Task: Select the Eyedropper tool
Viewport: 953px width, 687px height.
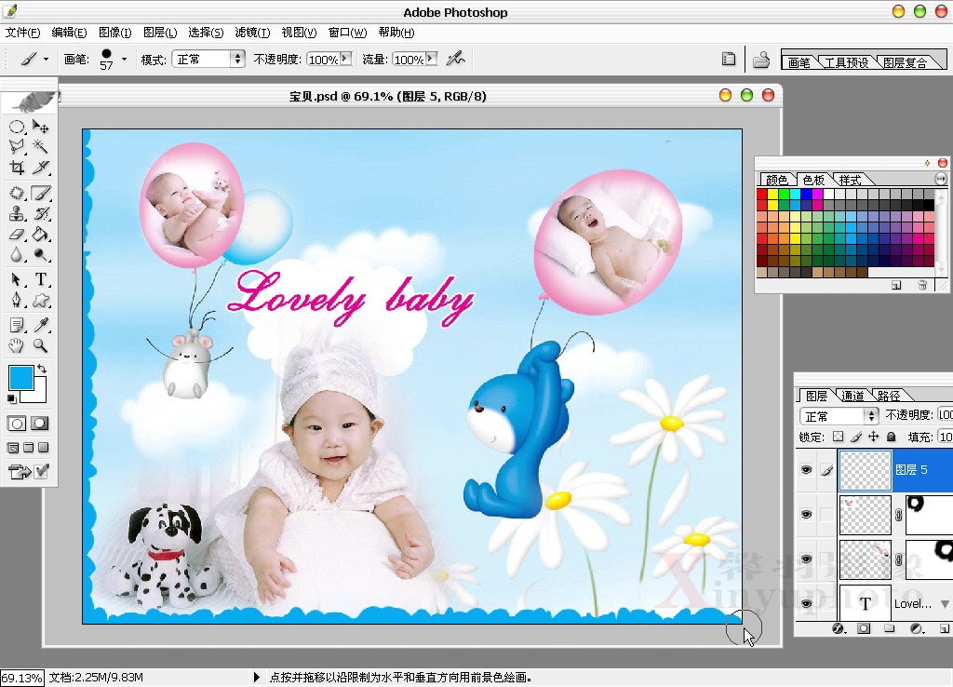Action: point(40,325)
